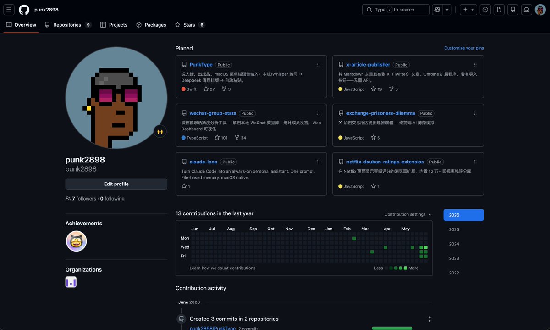This screenshot has height=330, width=550.
Task: Click the punk2898 username in header
Action: 46,10
